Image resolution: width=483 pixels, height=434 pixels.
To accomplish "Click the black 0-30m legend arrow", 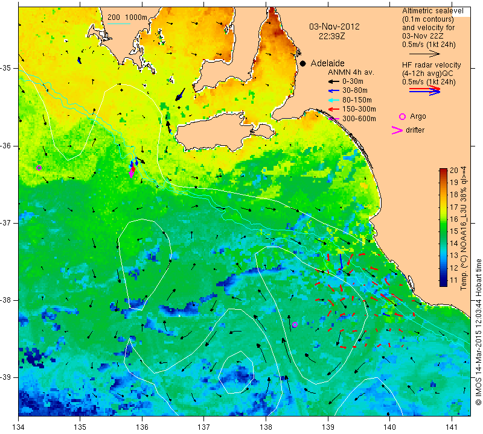I will click(x=333, y=82).
